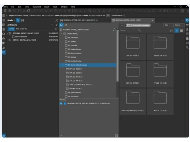
Task: Select the Not Joined (1) tab
Action: [x=21, y=29]
